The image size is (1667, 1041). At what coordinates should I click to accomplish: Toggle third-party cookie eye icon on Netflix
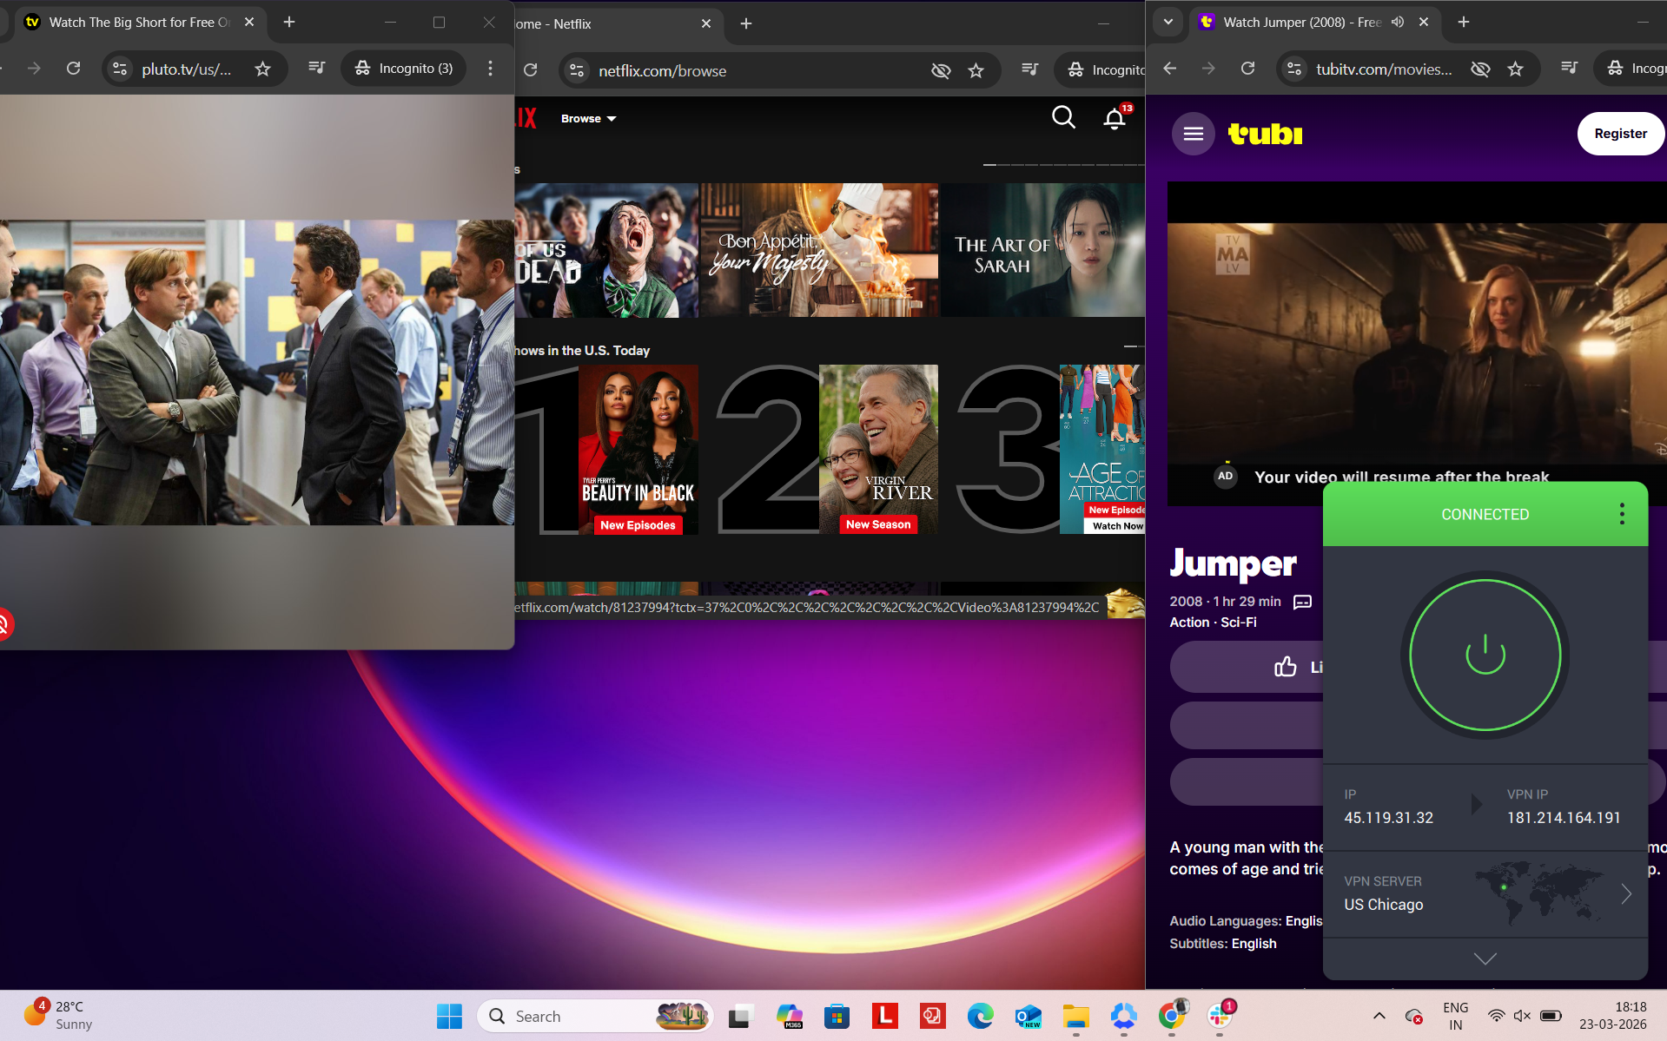pyautogui.click(x=941, y=70)
